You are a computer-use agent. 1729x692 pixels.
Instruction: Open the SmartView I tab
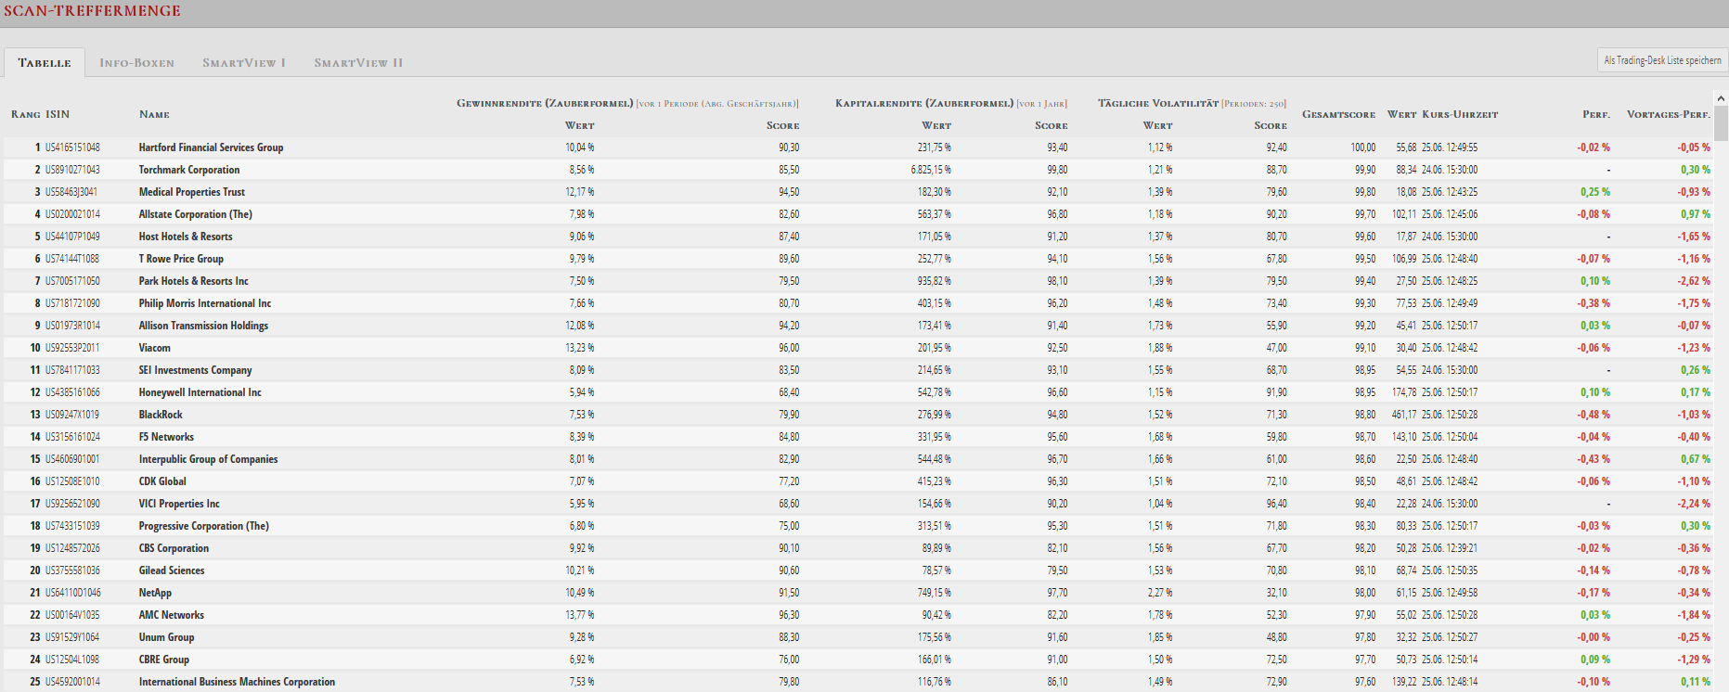pyautogui.click(x=244, y=63)
